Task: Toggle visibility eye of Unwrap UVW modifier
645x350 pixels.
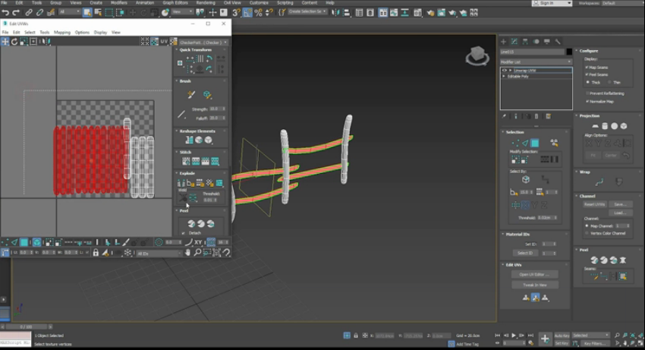Action: click(x=504, y=71)
